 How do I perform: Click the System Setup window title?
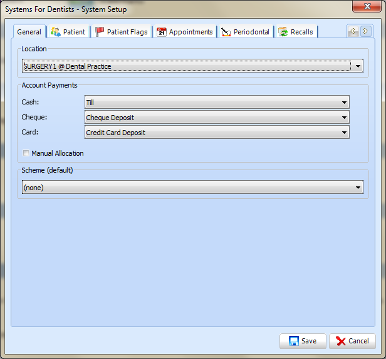tap(66, 9)
